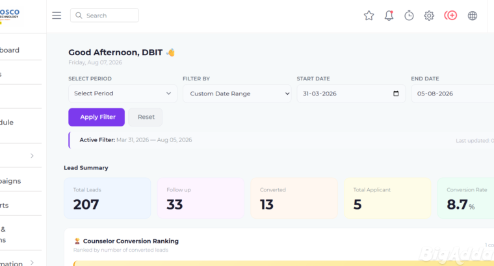
Task: Click the End Date field 05-08-2026
Action: [453, 93]
